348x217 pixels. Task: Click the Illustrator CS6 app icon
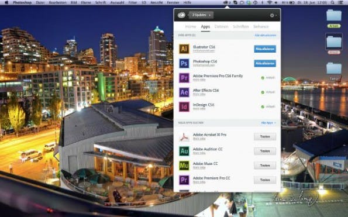(x=184, y=49)
